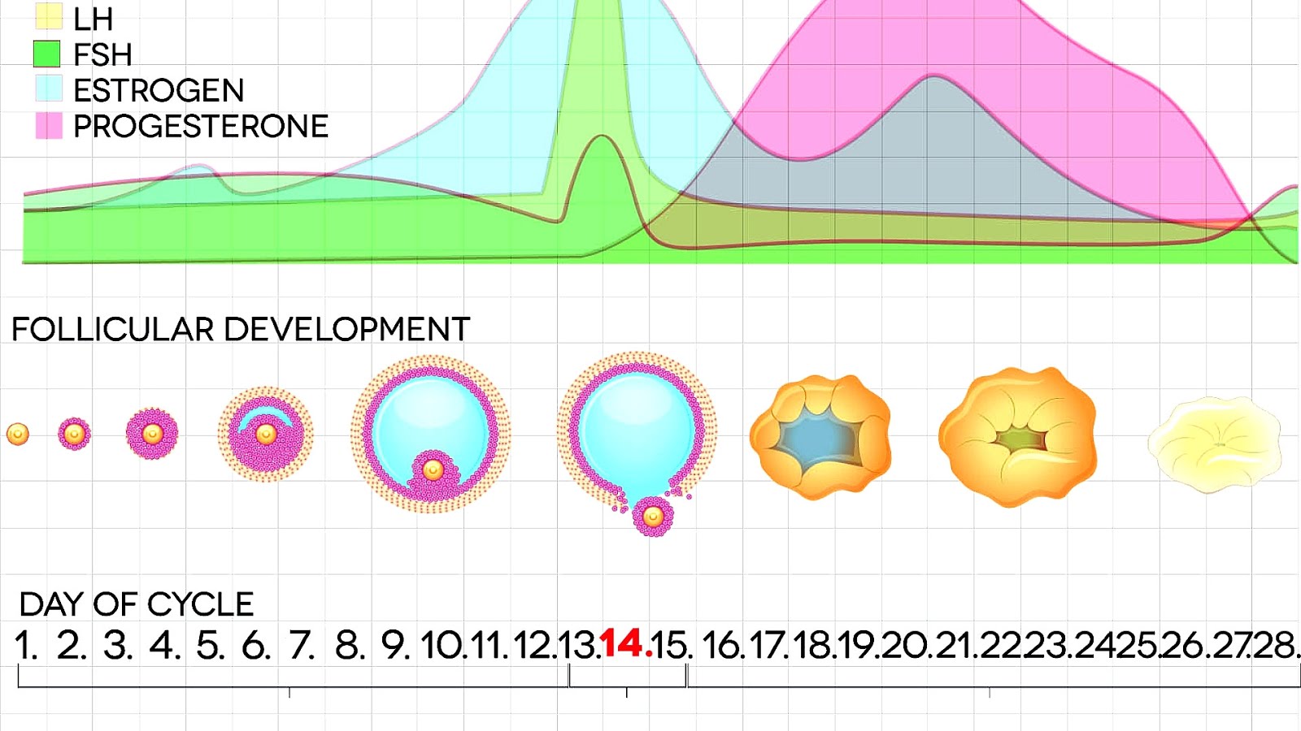This screenshot has width=1301, height=731.
Task: Click day 5 on the cycle axis
Action: pos(211,646)
